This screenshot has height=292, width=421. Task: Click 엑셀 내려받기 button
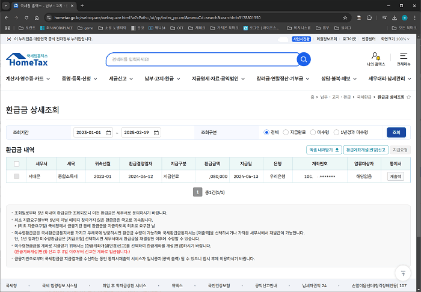324,150
